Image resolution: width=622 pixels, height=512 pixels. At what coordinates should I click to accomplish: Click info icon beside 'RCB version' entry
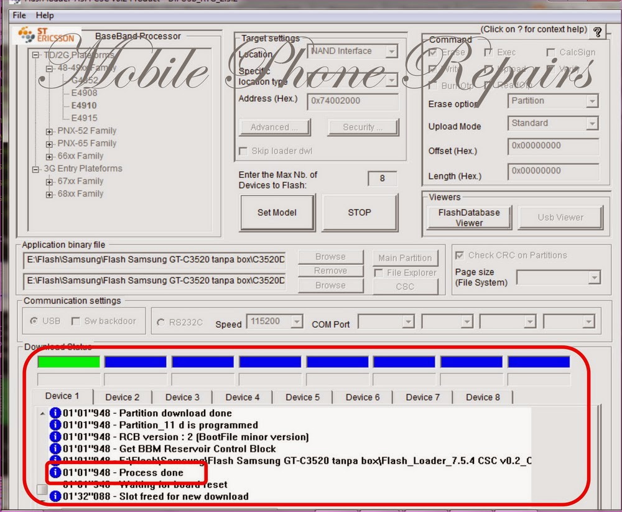point(55,437)
